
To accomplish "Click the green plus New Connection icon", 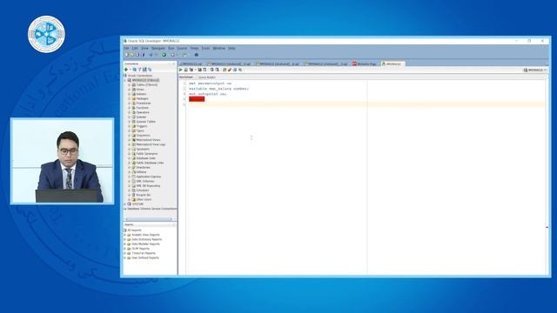I will pos(126,70).
